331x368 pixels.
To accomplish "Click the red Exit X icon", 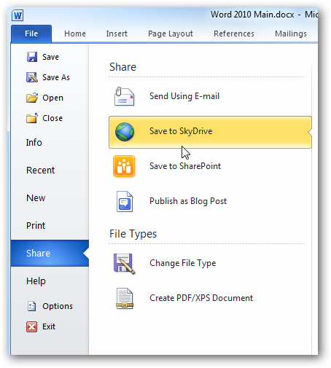I will pos(32,326).
